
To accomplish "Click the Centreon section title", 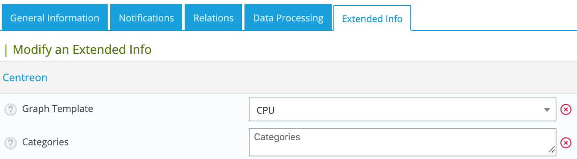I will [25, 78].
